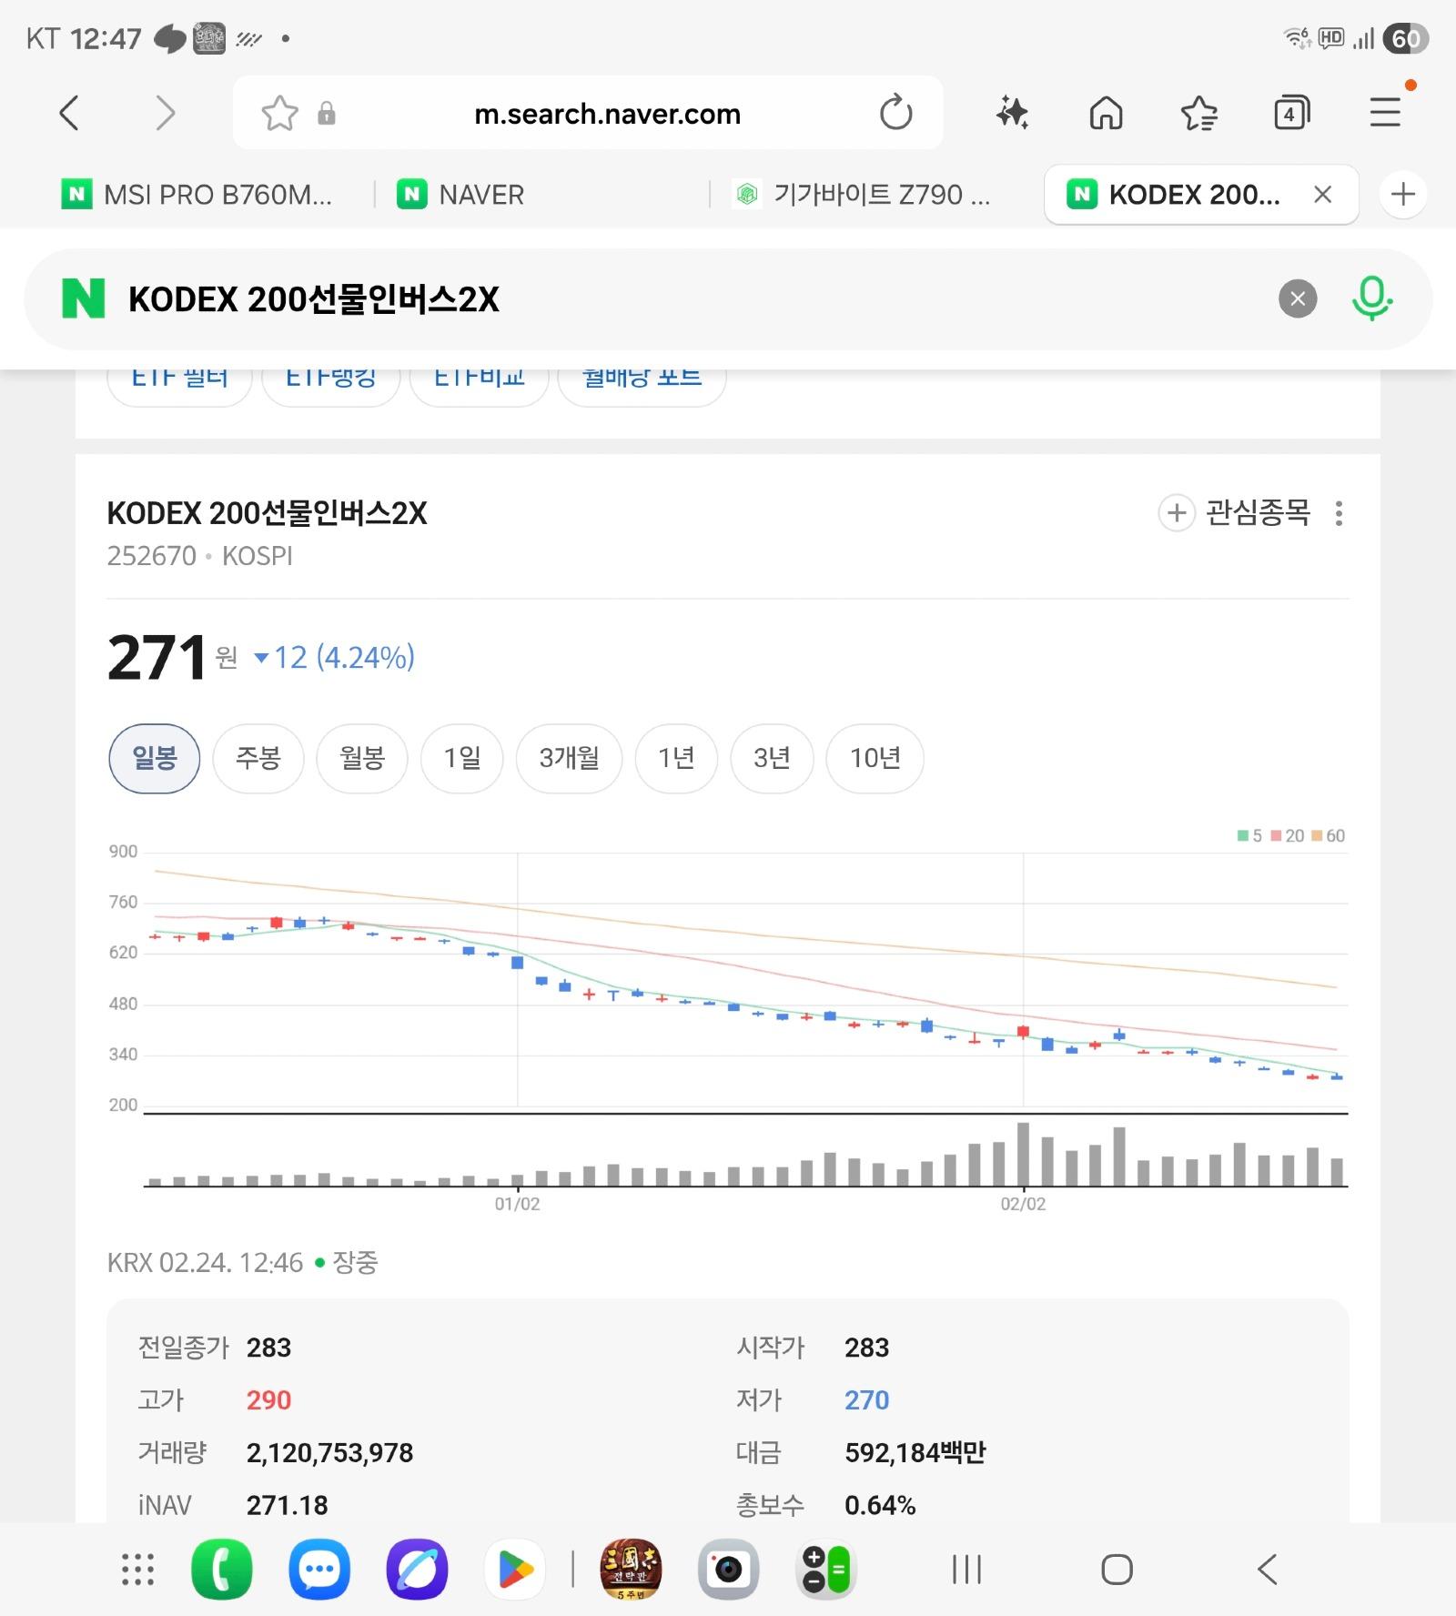The width and height of the screenshot is (1456, 1616).
Task: Open the bookmarks list icon
Action: click(1198, 113)
